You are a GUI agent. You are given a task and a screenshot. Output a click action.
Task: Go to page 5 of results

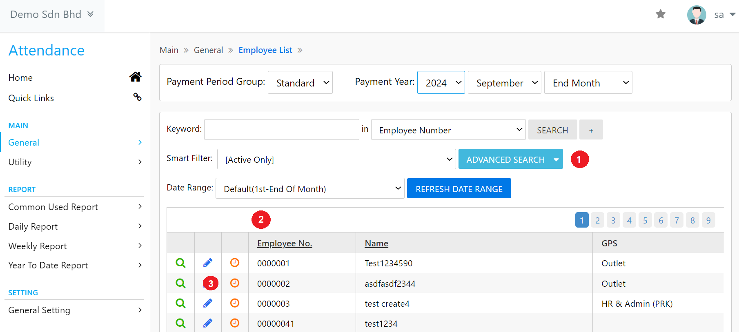tap(645, 220)
